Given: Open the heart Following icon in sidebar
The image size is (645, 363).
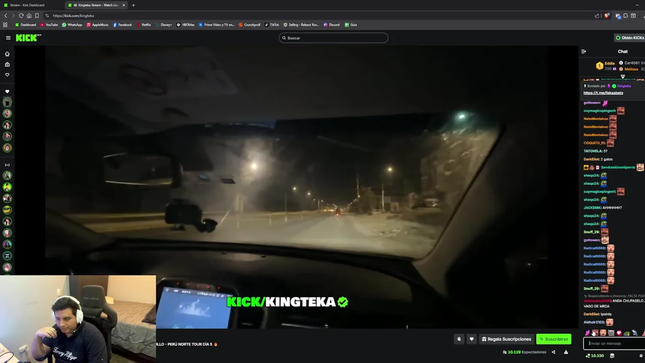Looking at the screenshot, I should pos(7,75).
